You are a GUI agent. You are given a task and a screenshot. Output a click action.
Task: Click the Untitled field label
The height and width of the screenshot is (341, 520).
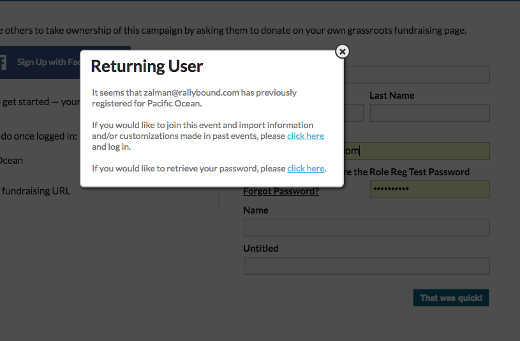tap(261, 248)
